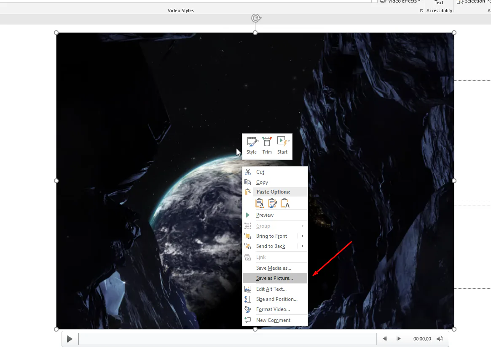Image resolution: width=491 pixels, height=348 pixels.
Task: Step video backward icon
Action: (385, 339)
